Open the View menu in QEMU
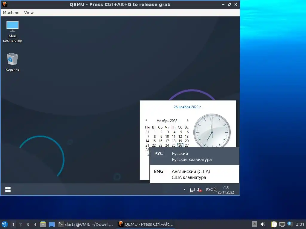This screenshot has height=229, width=306. click(x=29, y=13)
